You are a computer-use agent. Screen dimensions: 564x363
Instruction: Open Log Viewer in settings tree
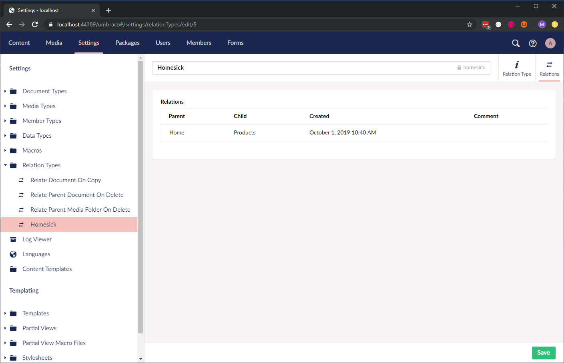[x=37, y=239]
